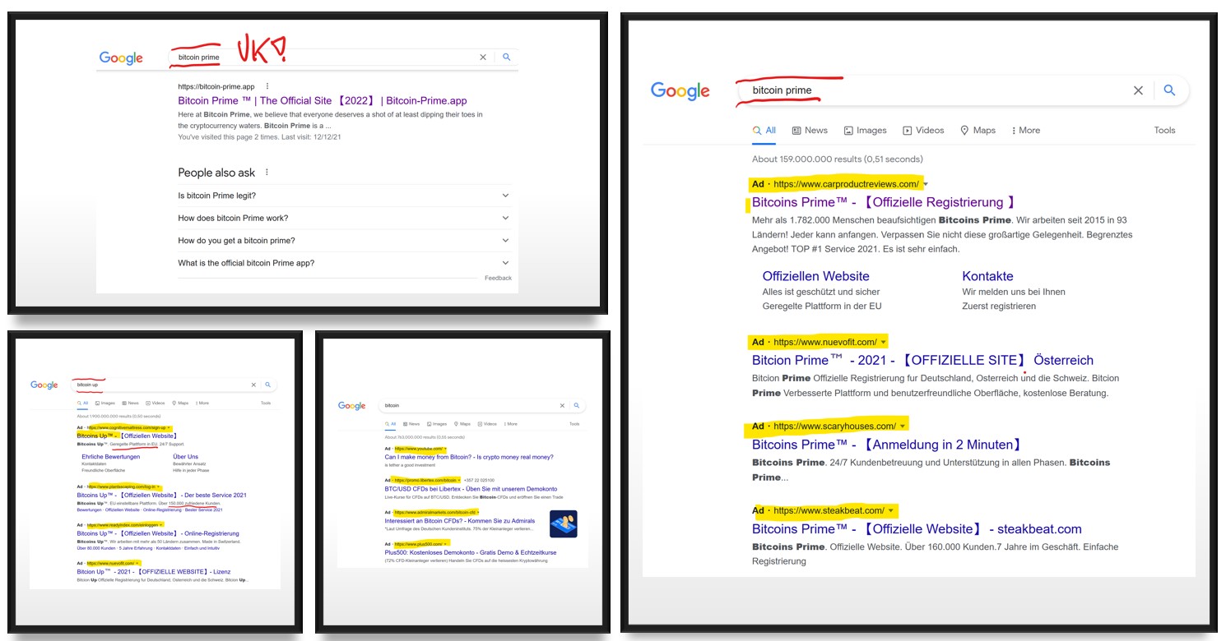Clear the search query on the Plus500 results page

point(562,406)
